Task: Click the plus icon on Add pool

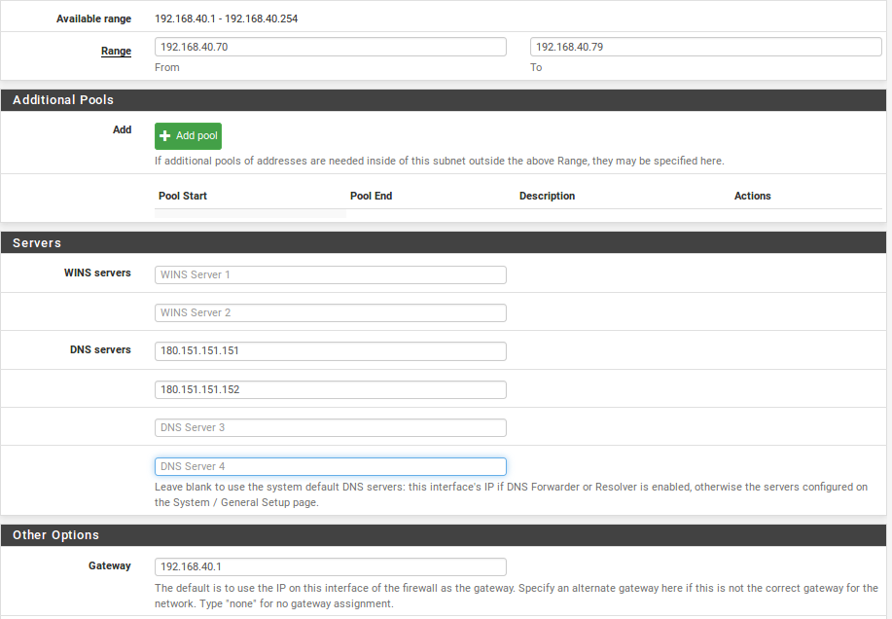Action: tap(165, 136)
